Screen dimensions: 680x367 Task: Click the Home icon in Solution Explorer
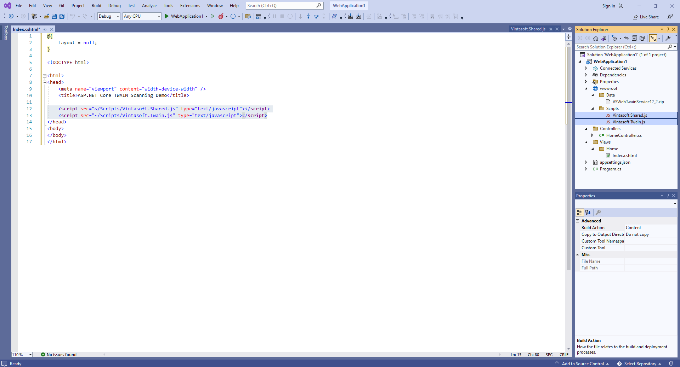[596, 38]
